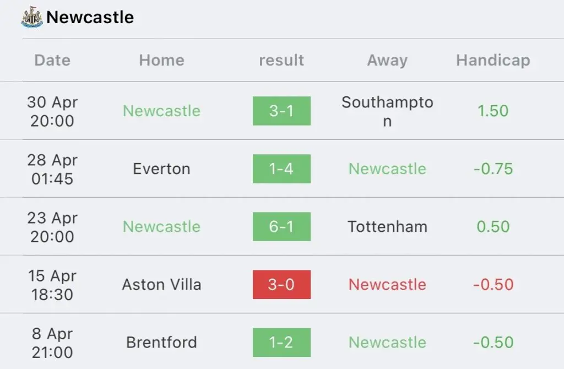
Task: Open the 1-4 result badge at Everton
Action: click(x=281, y=169)
